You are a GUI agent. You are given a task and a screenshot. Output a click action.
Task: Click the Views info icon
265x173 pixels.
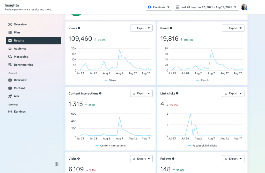79,28
